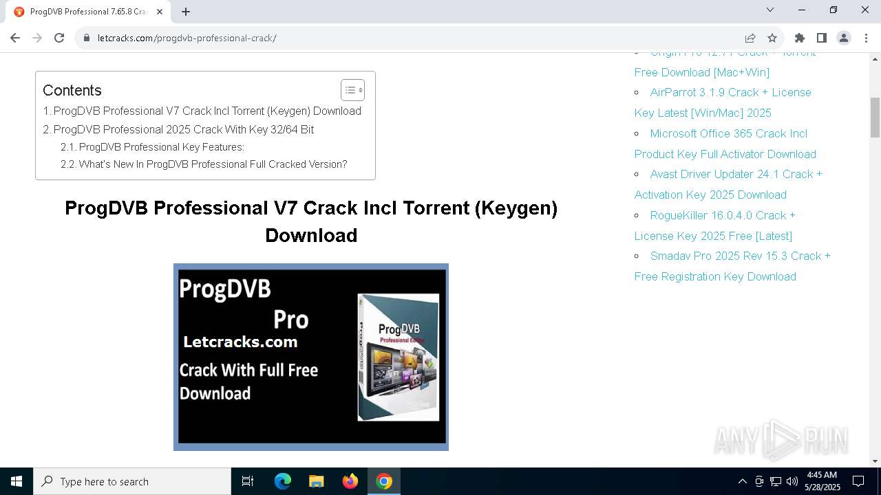Click the page vertical scrollbar thumb

click(x=875, y=118)
